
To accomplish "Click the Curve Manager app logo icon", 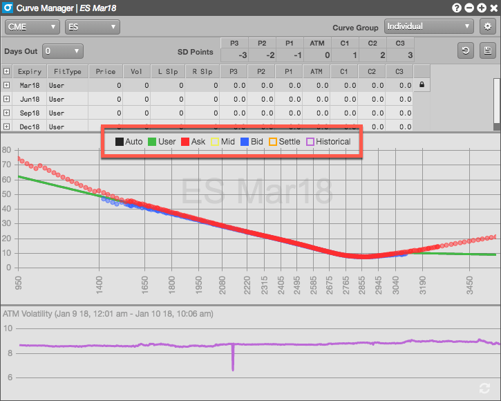I will click(9, 8).
